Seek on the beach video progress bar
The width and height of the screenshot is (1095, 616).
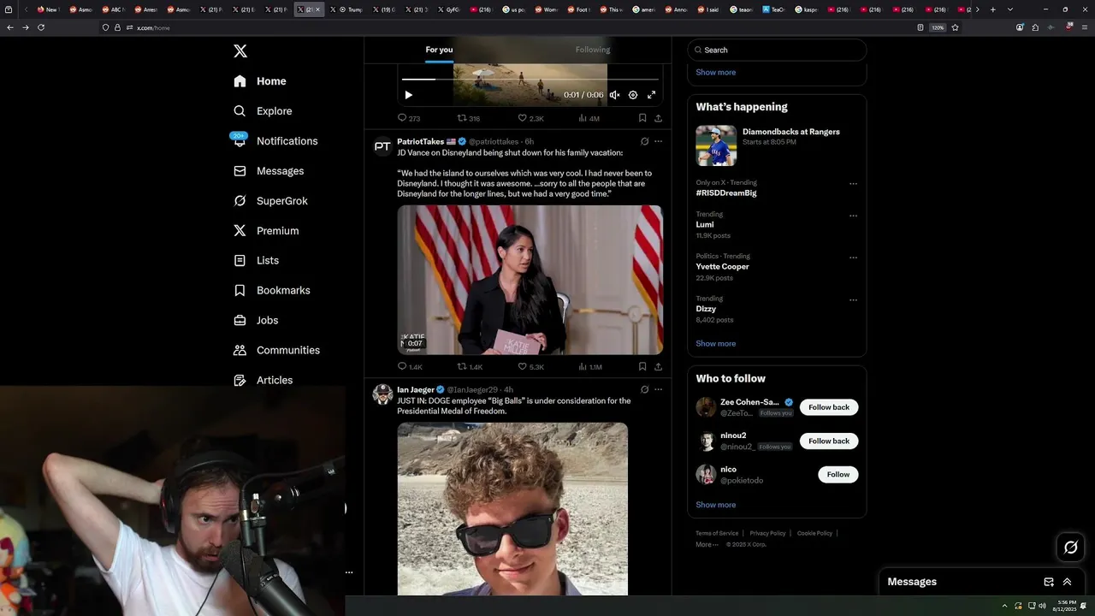coord(530,80)
